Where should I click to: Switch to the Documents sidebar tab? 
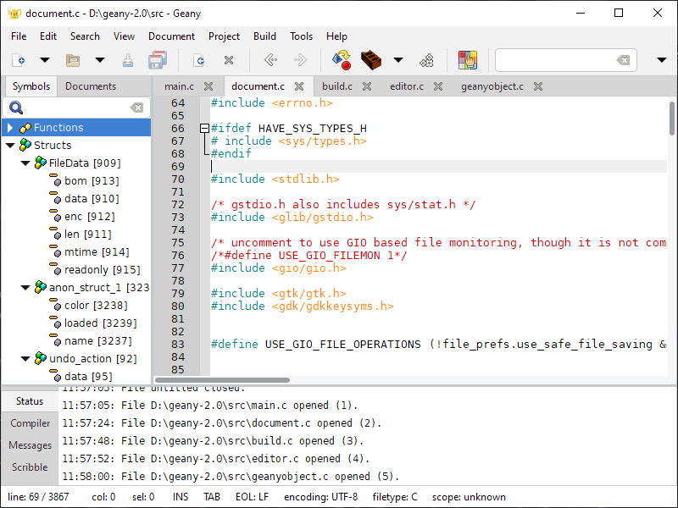pos(91,86)
